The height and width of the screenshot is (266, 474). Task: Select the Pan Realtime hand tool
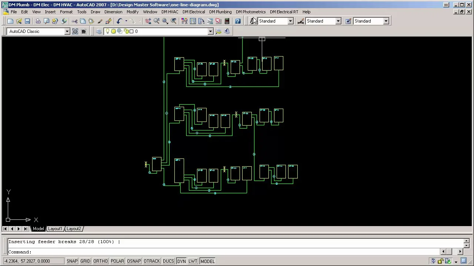pos(148,21)
